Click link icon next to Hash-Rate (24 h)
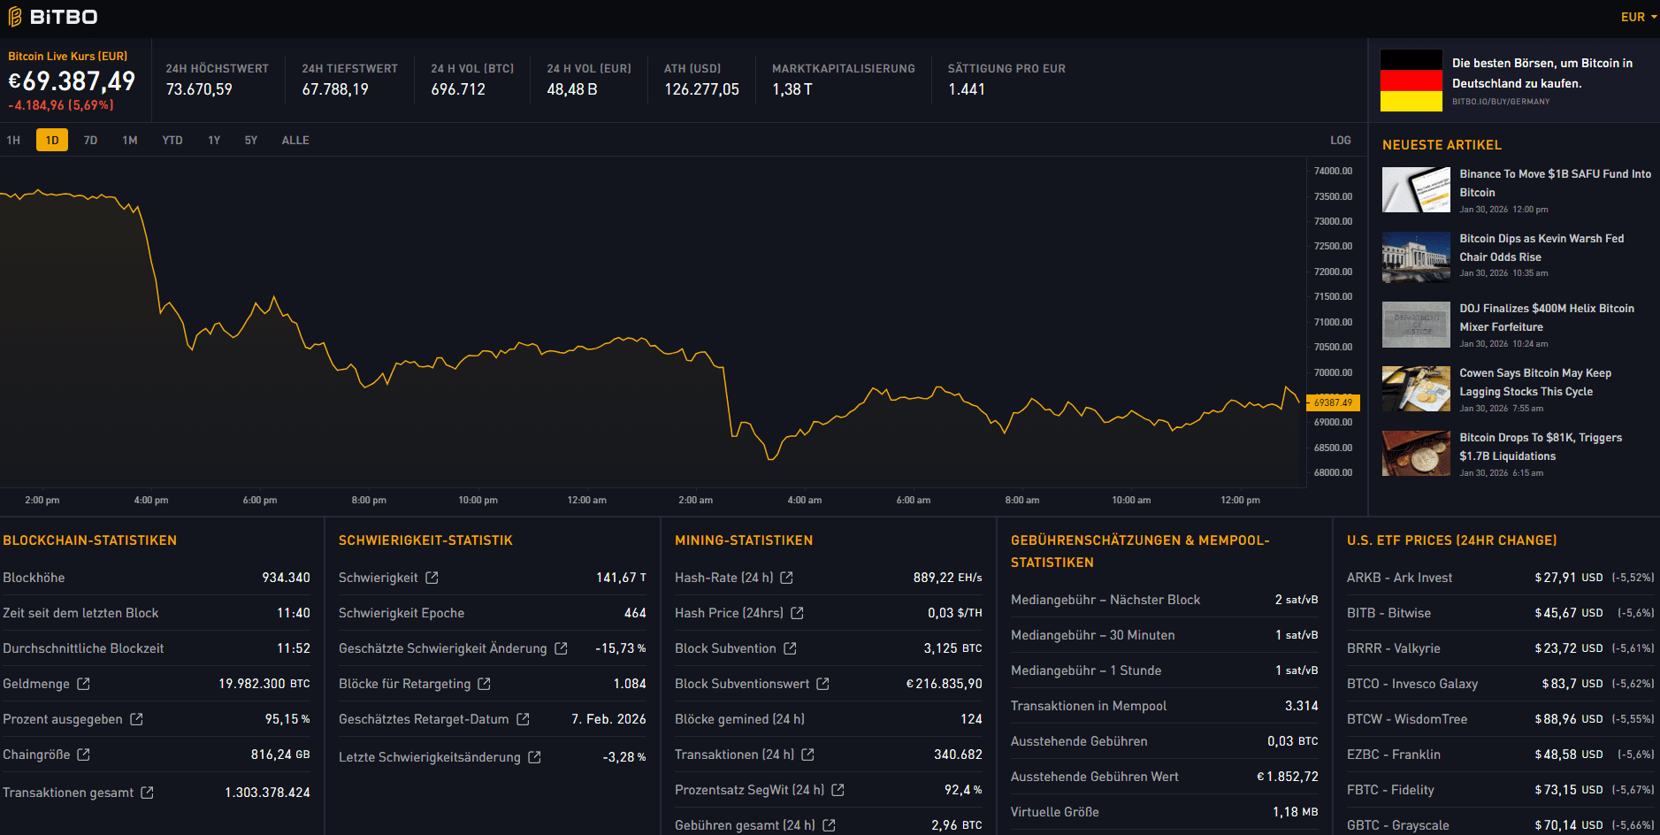The width and height of the screenshot is (1660, 835). [x=786, y=578]
